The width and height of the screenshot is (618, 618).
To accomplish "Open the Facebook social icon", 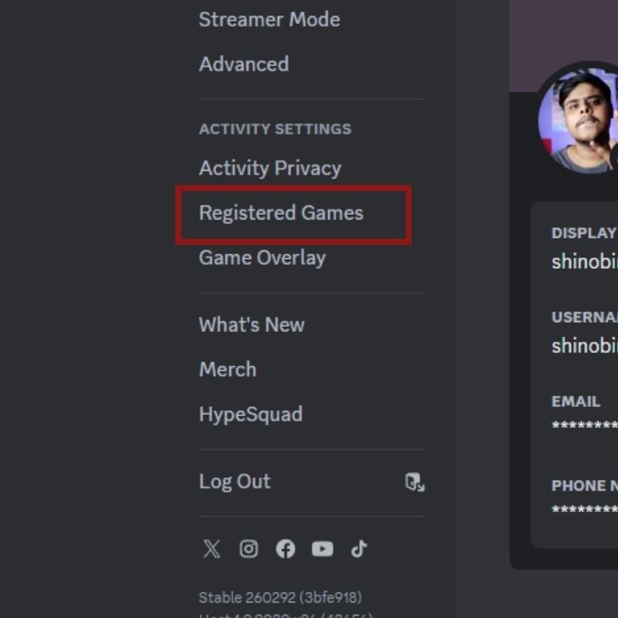I will point(286,549).
